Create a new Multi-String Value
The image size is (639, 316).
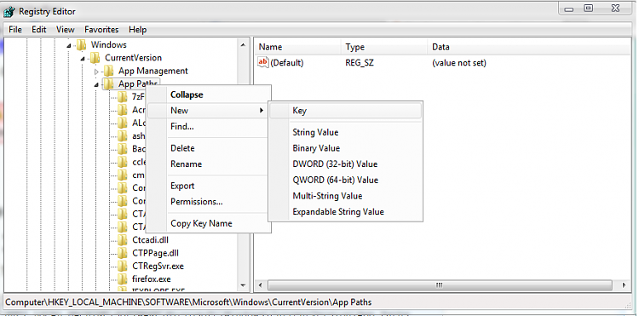click(x=346, y=196)
